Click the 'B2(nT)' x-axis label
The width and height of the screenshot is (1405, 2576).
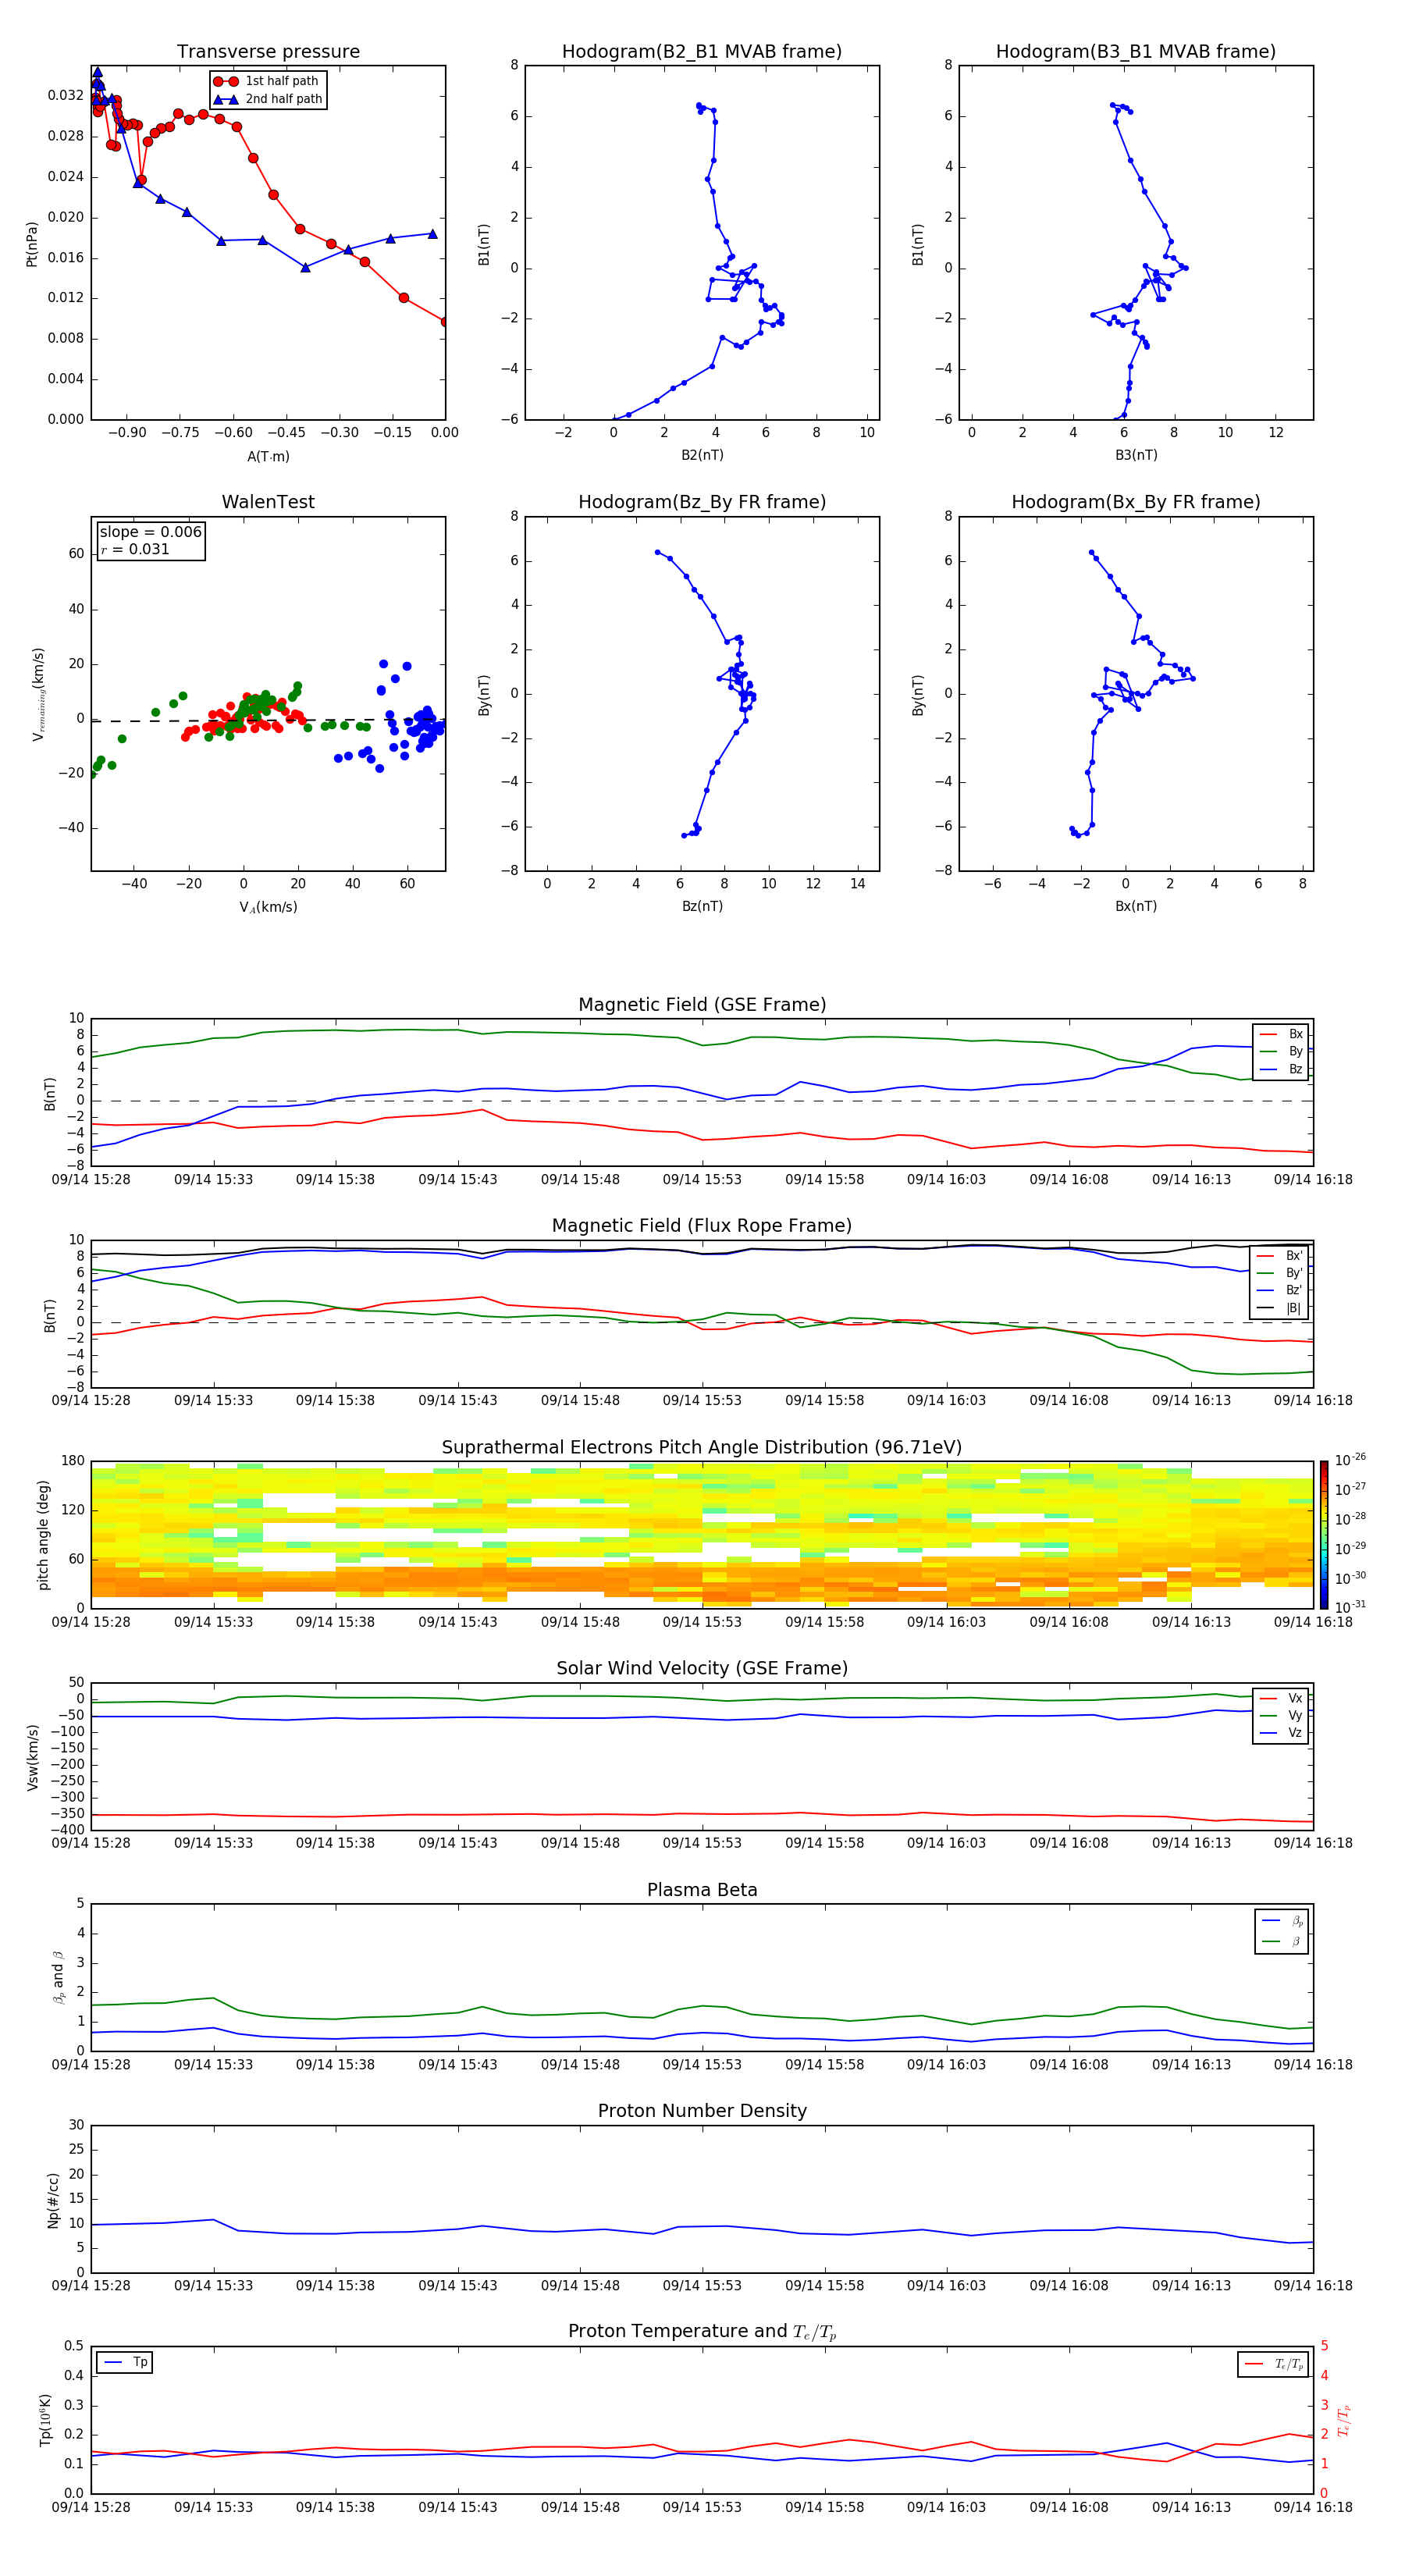pyautogui.click(x=702, y=455)
